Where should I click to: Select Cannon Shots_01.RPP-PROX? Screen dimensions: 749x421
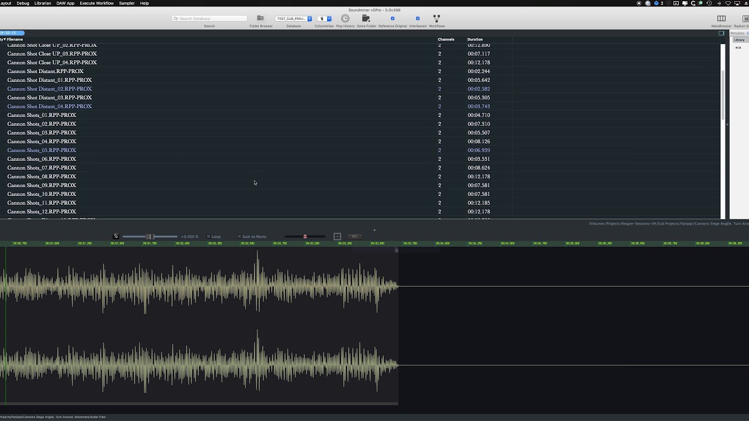[x=42, y=115]
